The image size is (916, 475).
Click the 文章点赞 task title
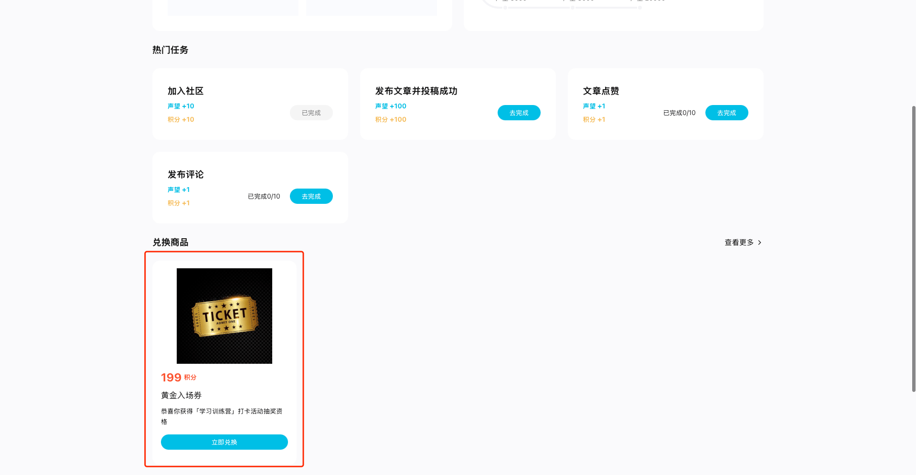pos(601,91)
